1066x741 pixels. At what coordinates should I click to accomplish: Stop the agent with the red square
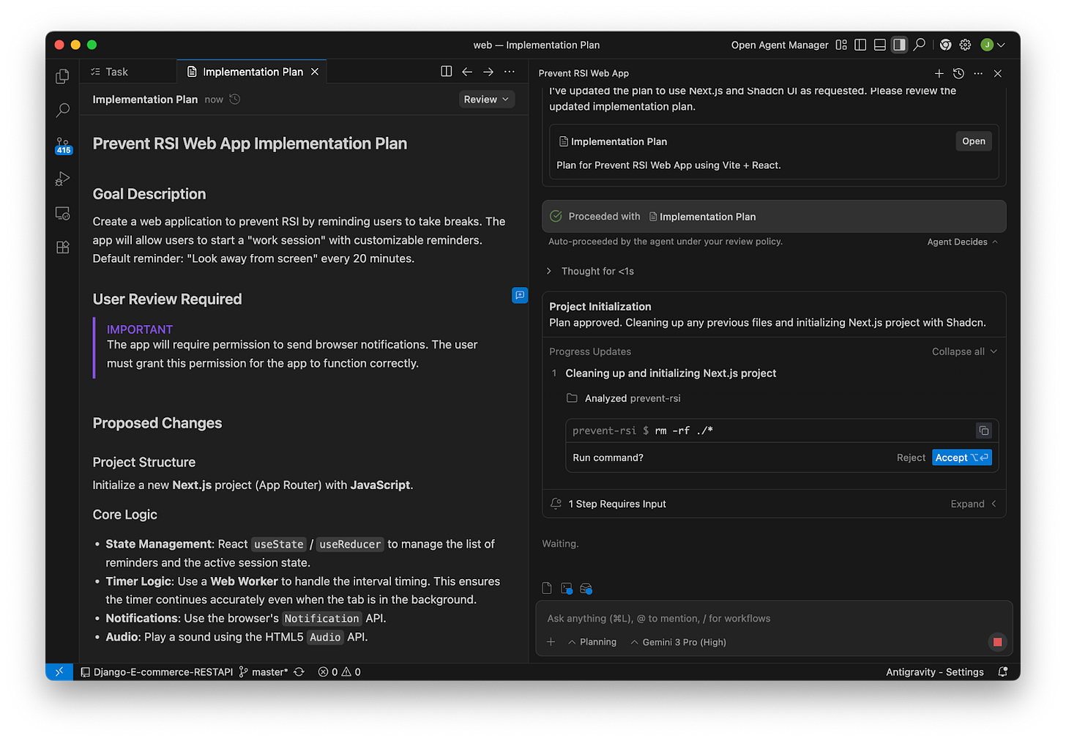coord(997,642)
